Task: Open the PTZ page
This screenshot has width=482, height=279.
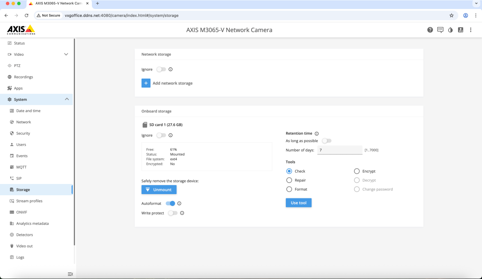Action: [x=36, y=66]
